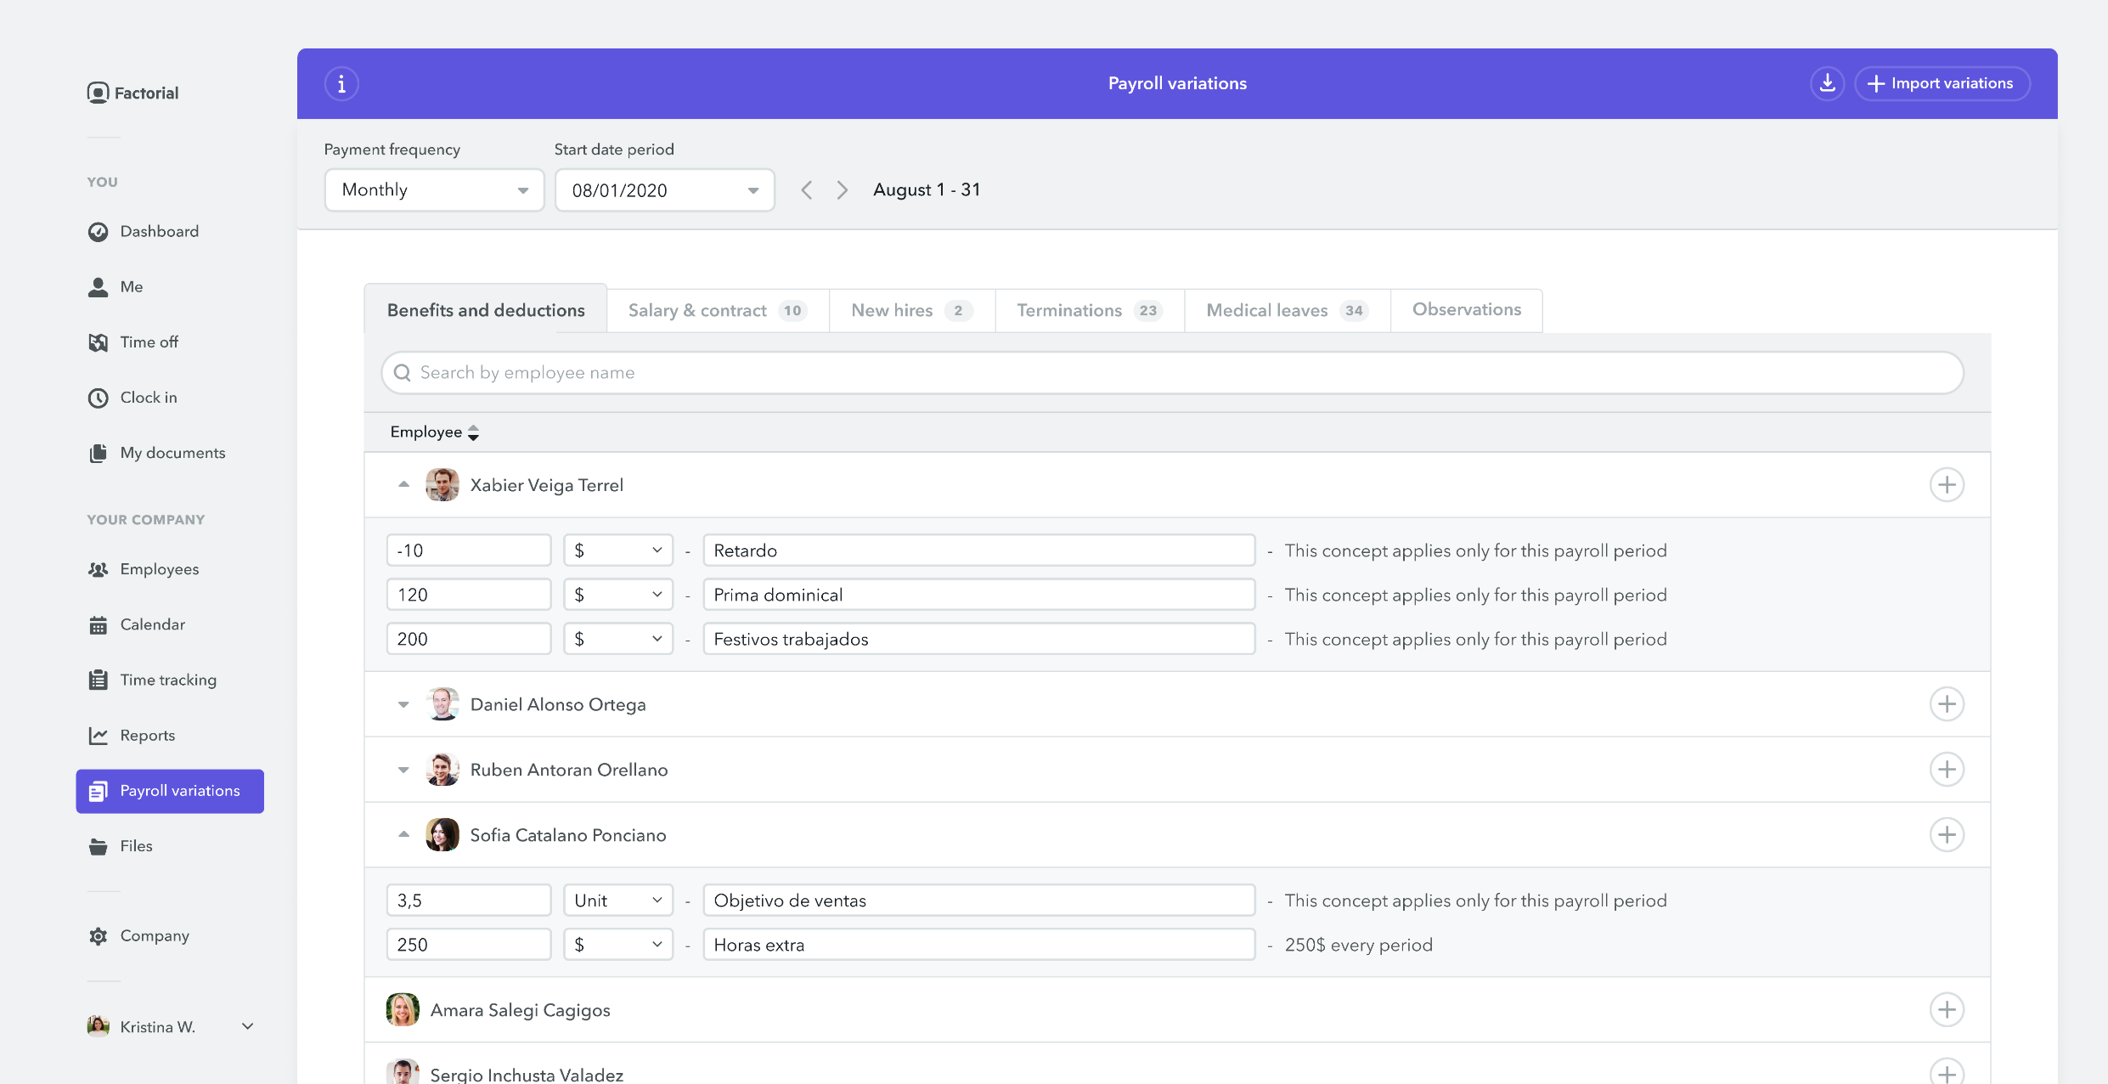Switch to the Salary & contract tab
The width and height of the screenshot is (2108, 1084).
pyautogui.click(x=717, y=310)
